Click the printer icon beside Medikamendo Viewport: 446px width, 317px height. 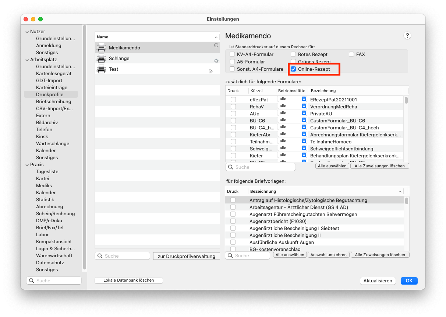click(101, 48)
